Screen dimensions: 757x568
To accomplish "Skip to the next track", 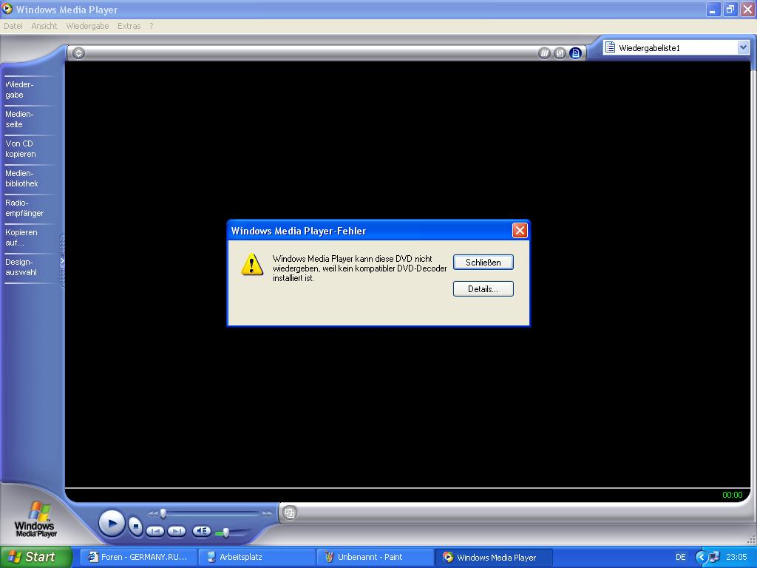I will 176,531.
